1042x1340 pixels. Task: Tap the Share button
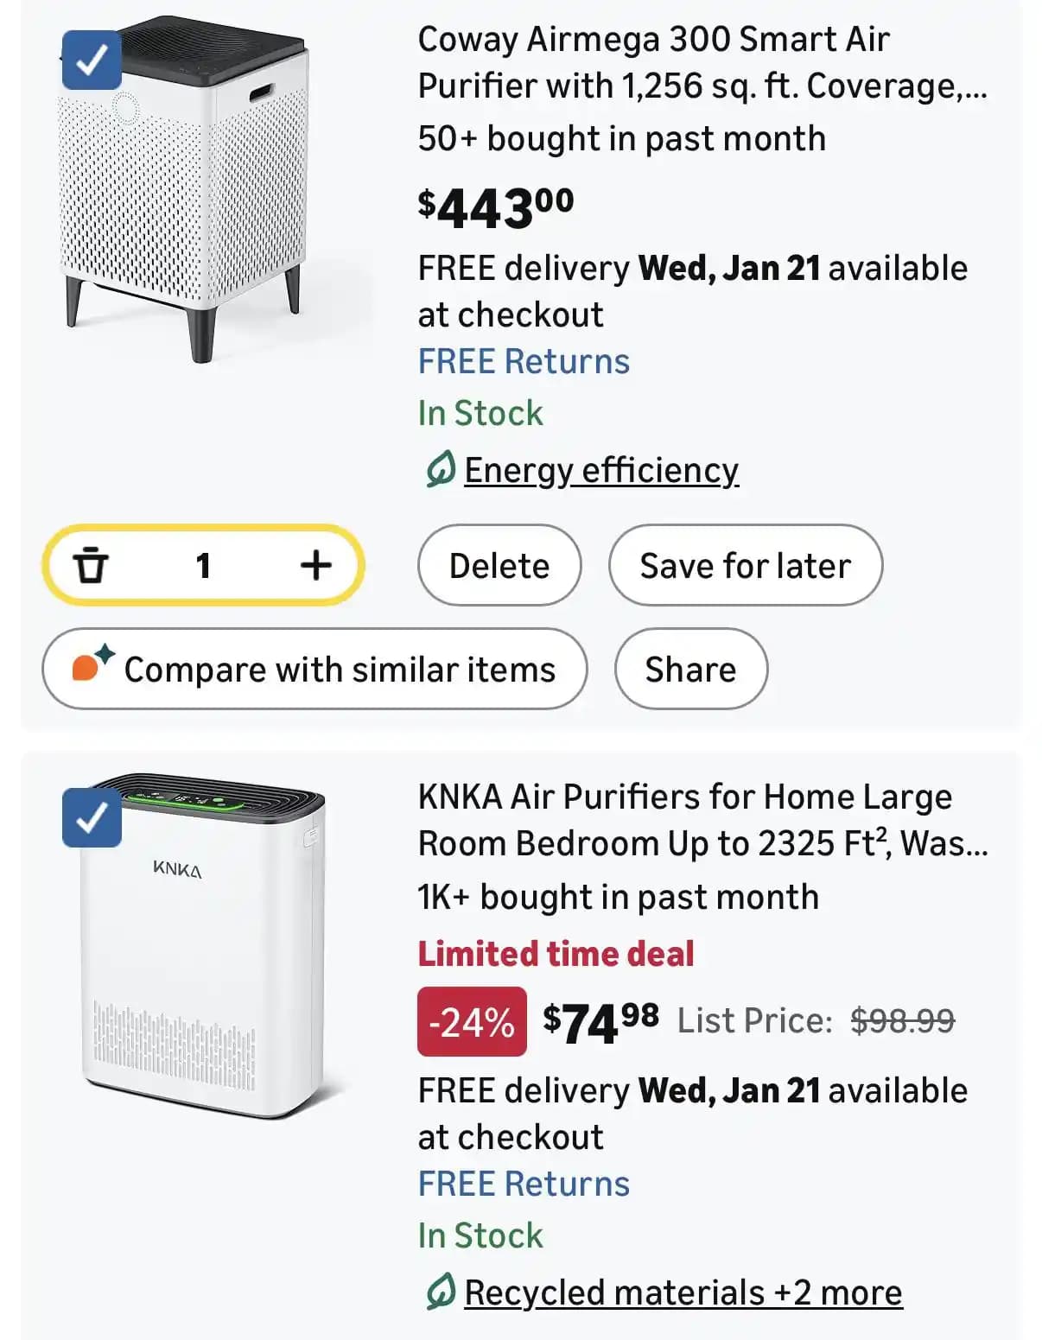[690, 670]
